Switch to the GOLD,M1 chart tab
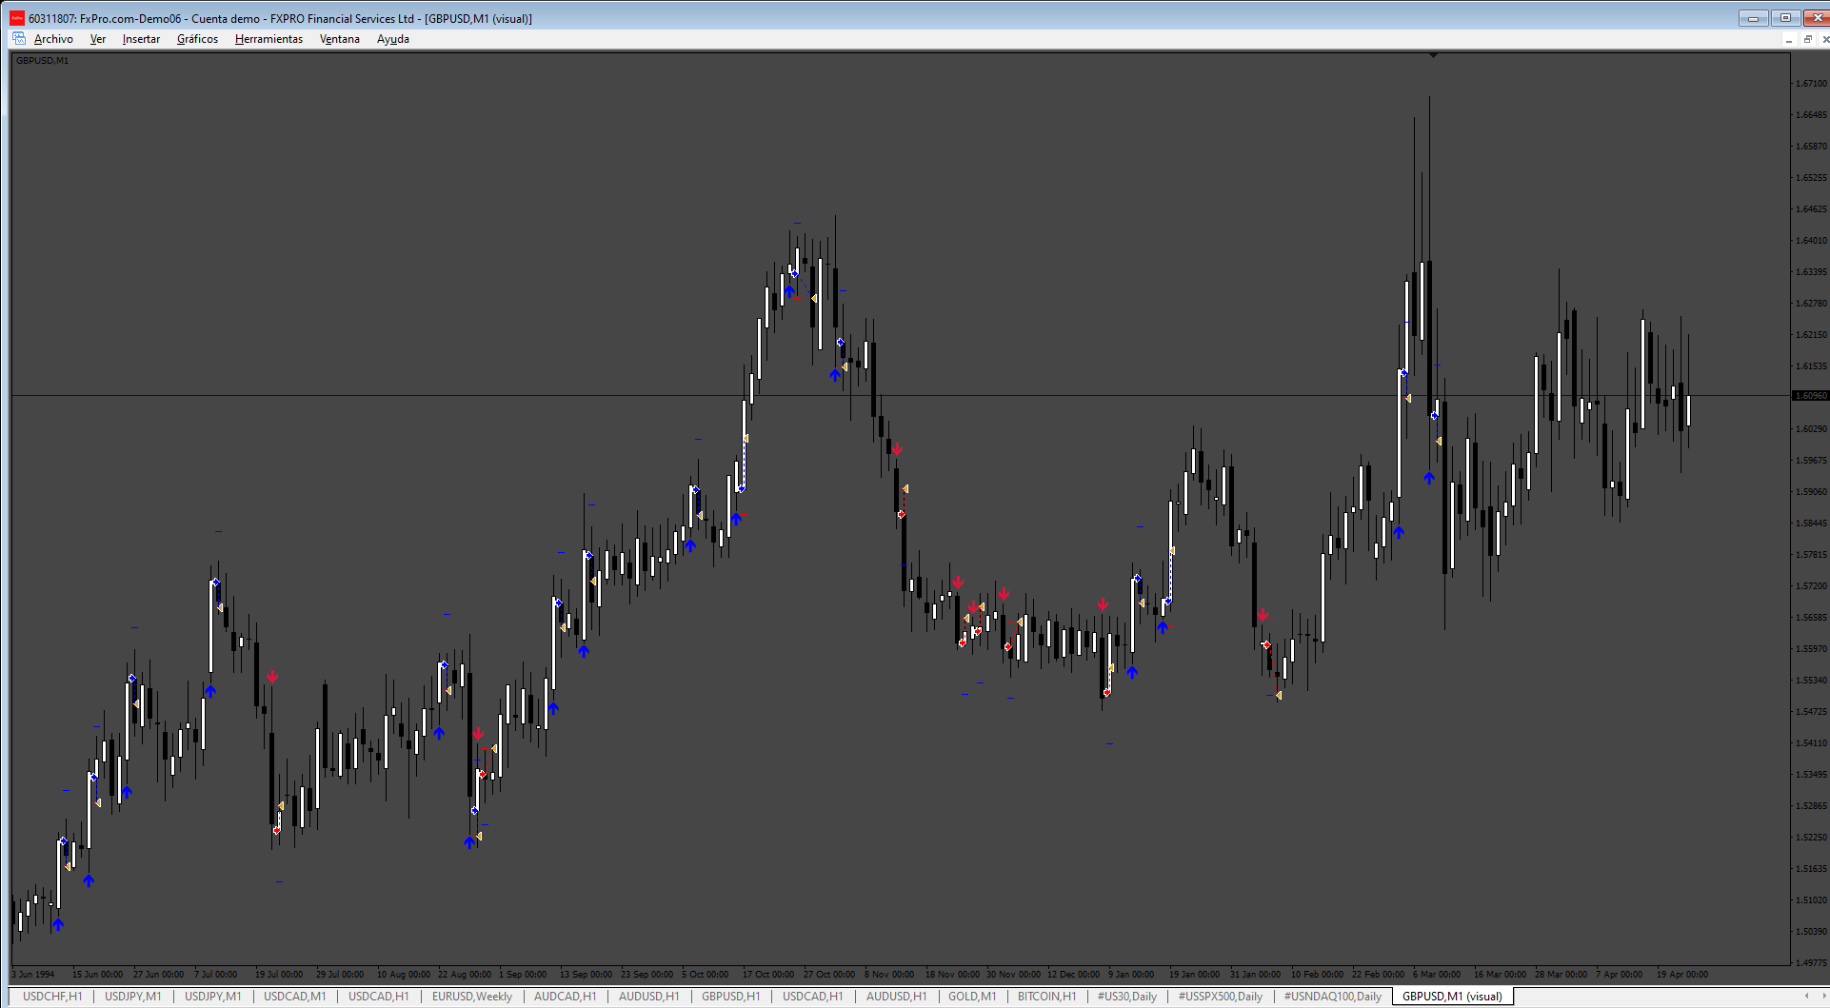 point(972,997)
